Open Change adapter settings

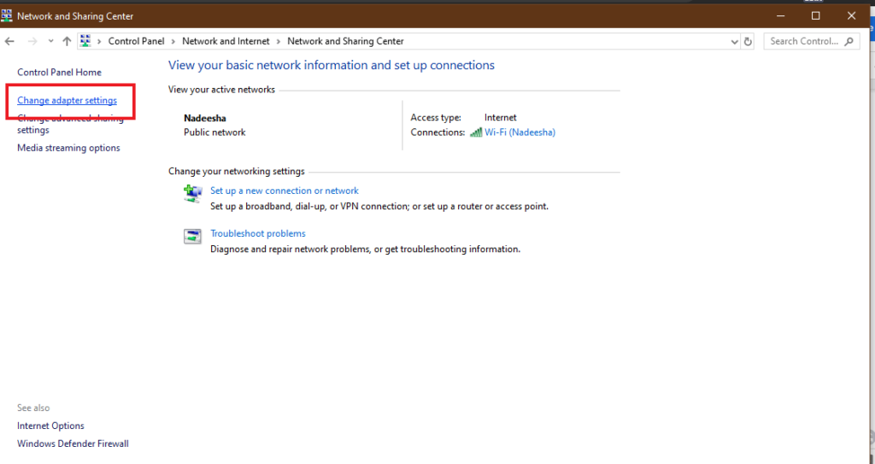pyautogui.click(x=67, y=101)
